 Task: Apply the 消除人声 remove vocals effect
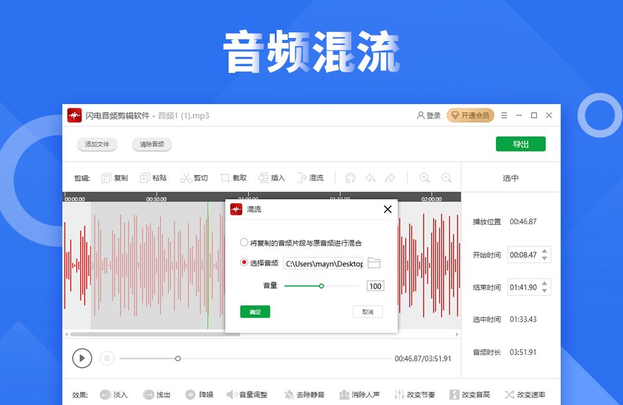pyautogui.click(x=359, y=394)
